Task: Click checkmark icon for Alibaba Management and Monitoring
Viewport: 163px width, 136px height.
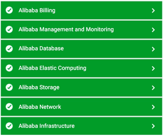Action: tap(9, 29)
